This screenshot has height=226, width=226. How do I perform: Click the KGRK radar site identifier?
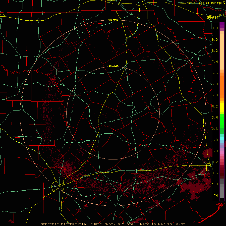pos(145,224)
